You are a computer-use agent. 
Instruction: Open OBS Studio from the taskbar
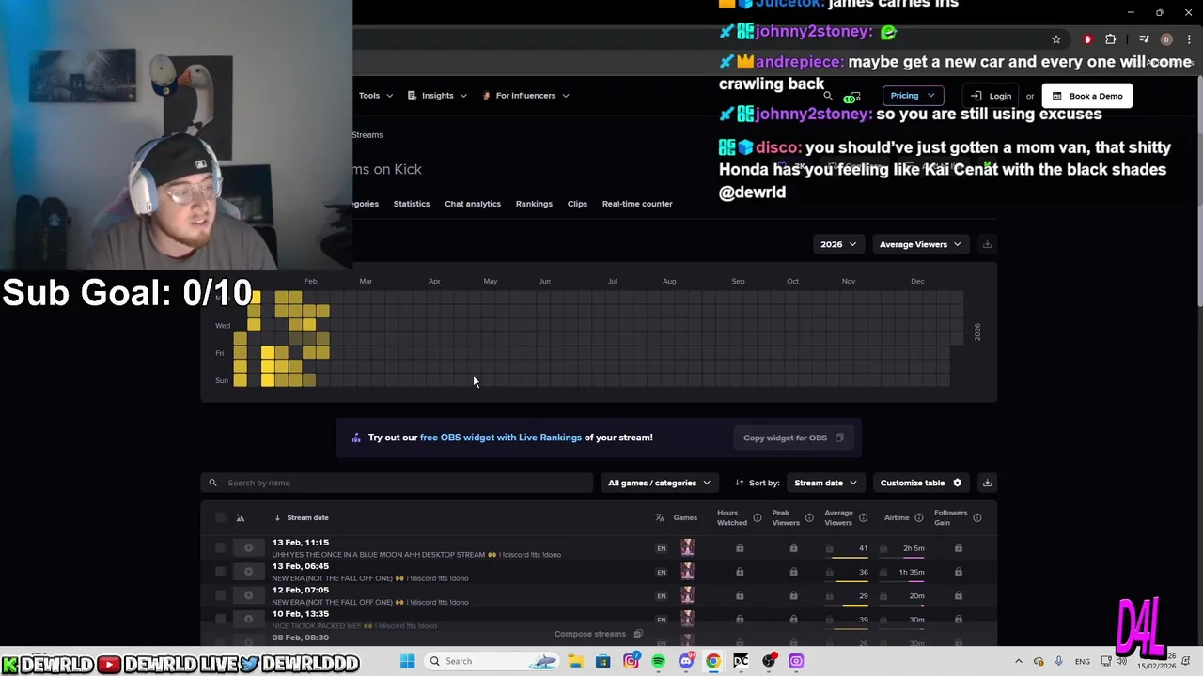769,661
